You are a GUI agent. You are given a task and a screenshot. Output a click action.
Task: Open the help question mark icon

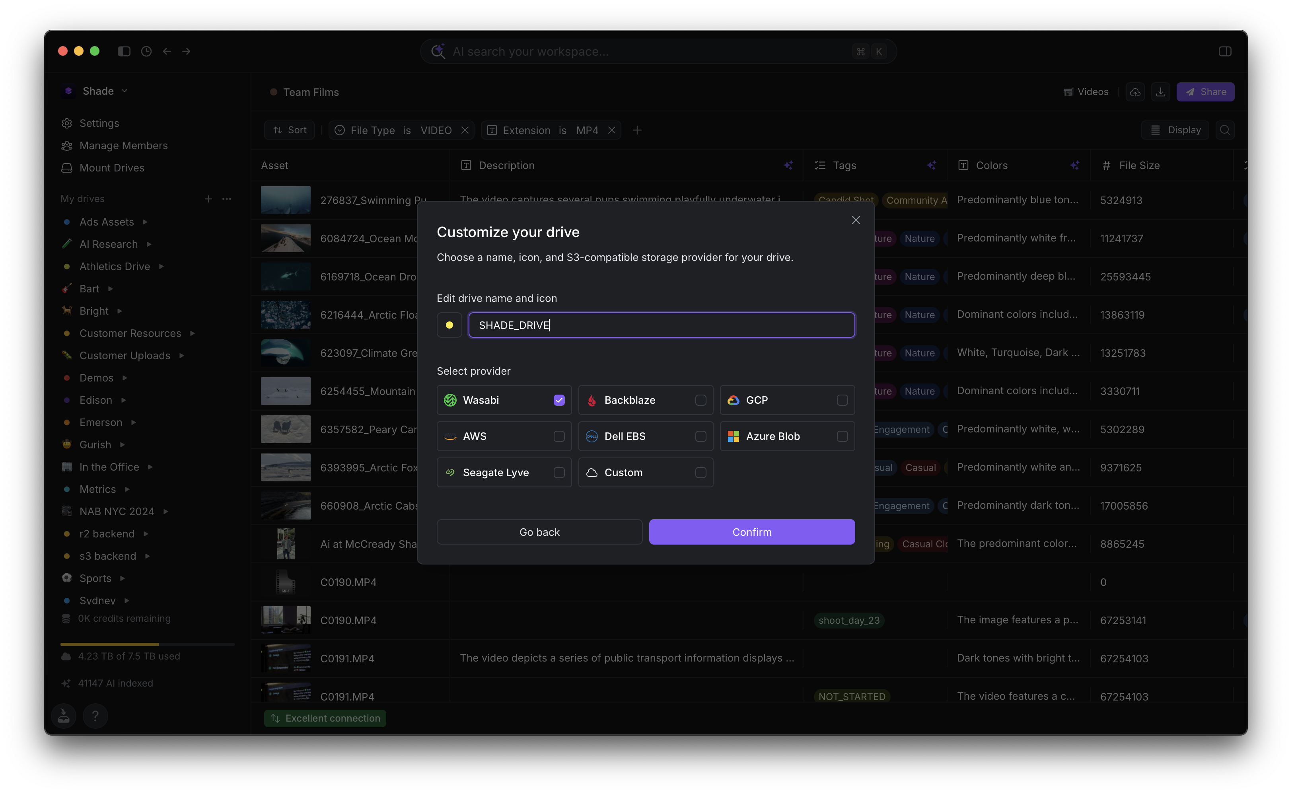[x=95, y=716]
